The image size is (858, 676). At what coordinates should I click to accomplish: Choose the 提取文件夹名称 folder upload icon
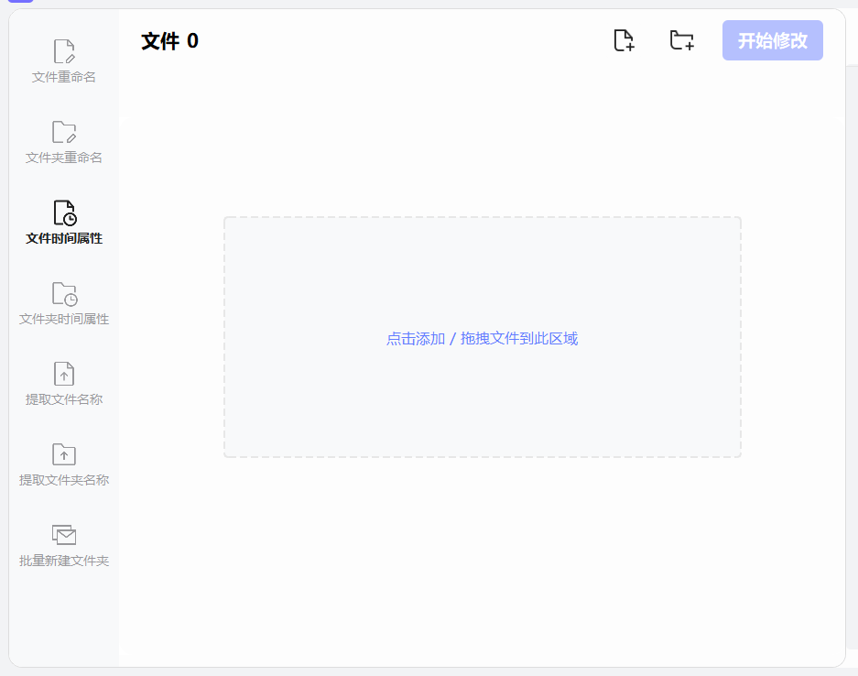64,454
